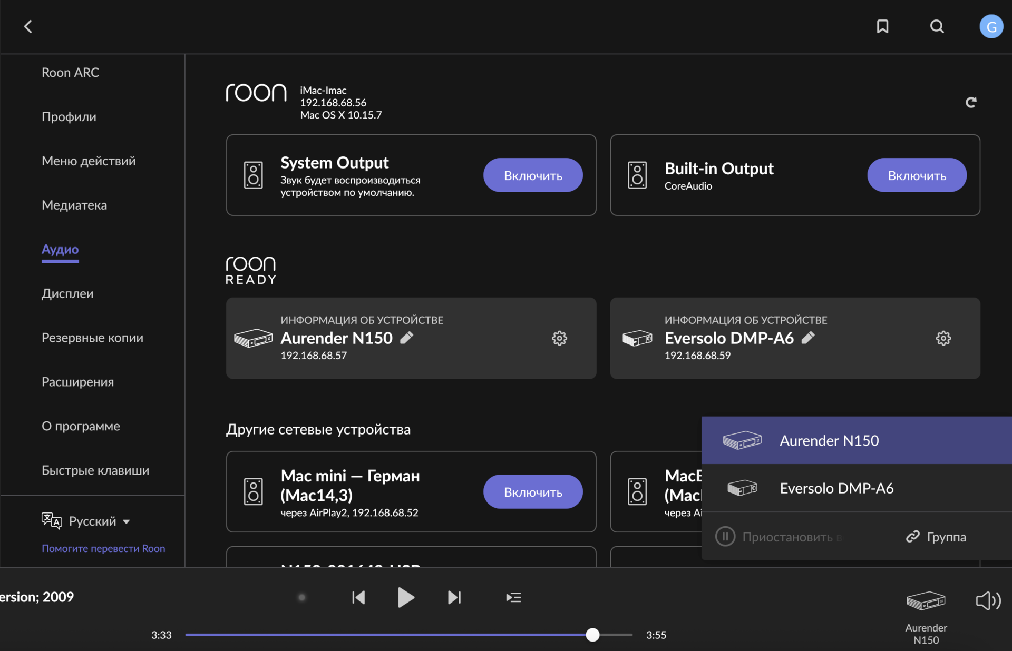The width and height of the screenshot is (1012, 651).
Task: Open the search magnifier icon
Action: pos(937,26)
